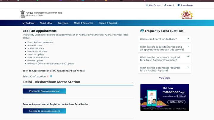Click the Aadhaar logo on the right
214x120 pixels.
click(x=187, y=15)
